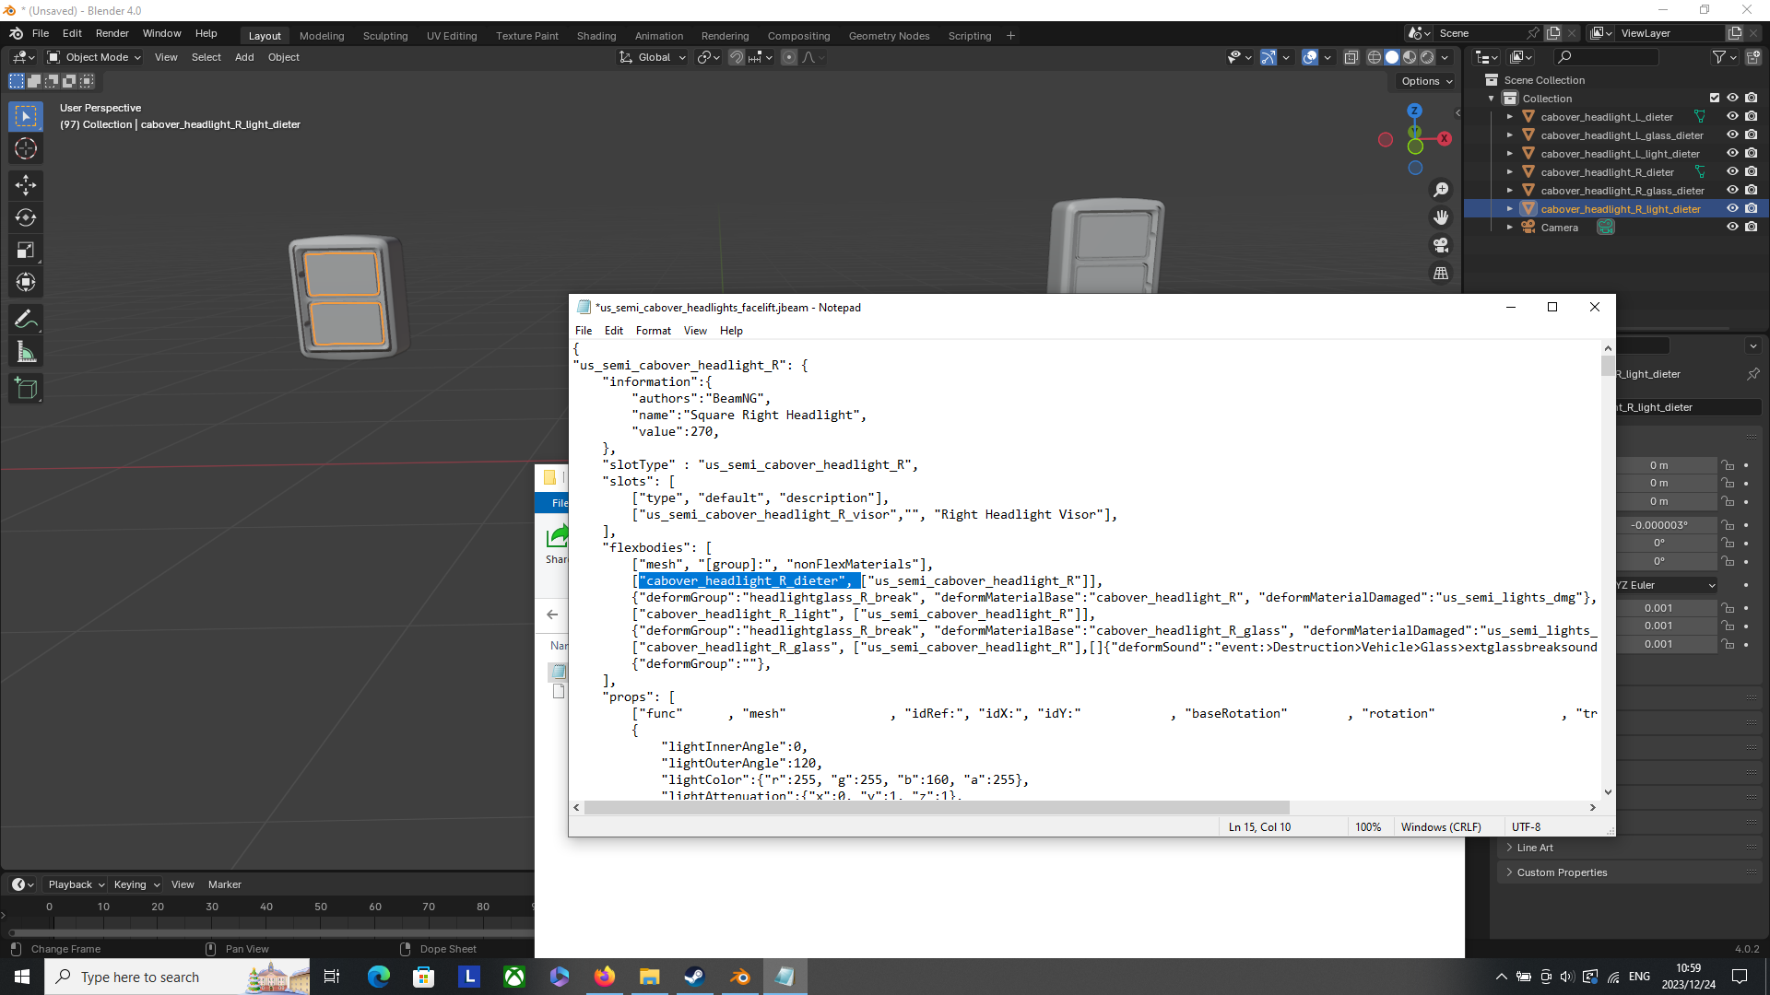This screenshot has width=1770, height=995.
Task: Switch to the Shading workspace tab
Action: point(596,36)
